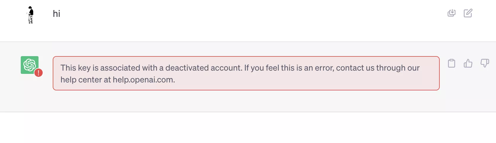Give the response a thumbs up
This screenshot has width=496, height=143.
pyautogui.click(x=468, y=63)
